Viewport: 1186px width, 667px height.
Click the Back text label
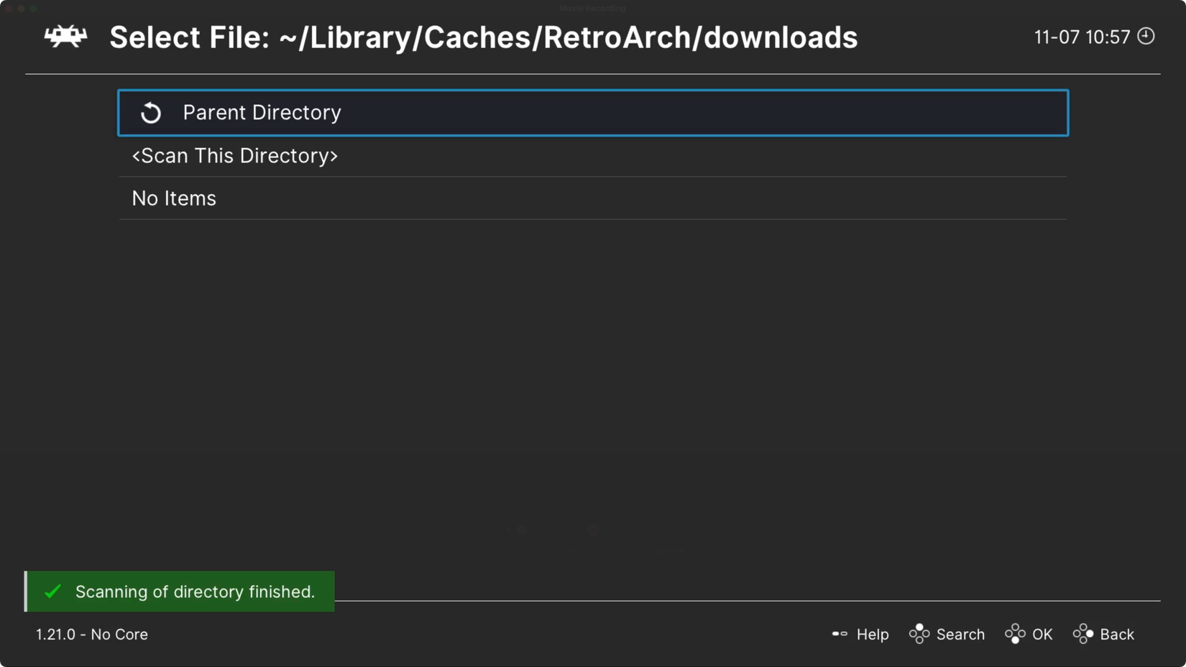pos(1117,635)
